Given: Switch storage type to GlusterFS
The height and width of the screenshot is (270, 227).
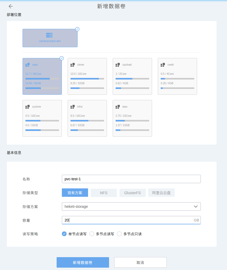Looking at the screenshot, I should click(x=132, y=193).
